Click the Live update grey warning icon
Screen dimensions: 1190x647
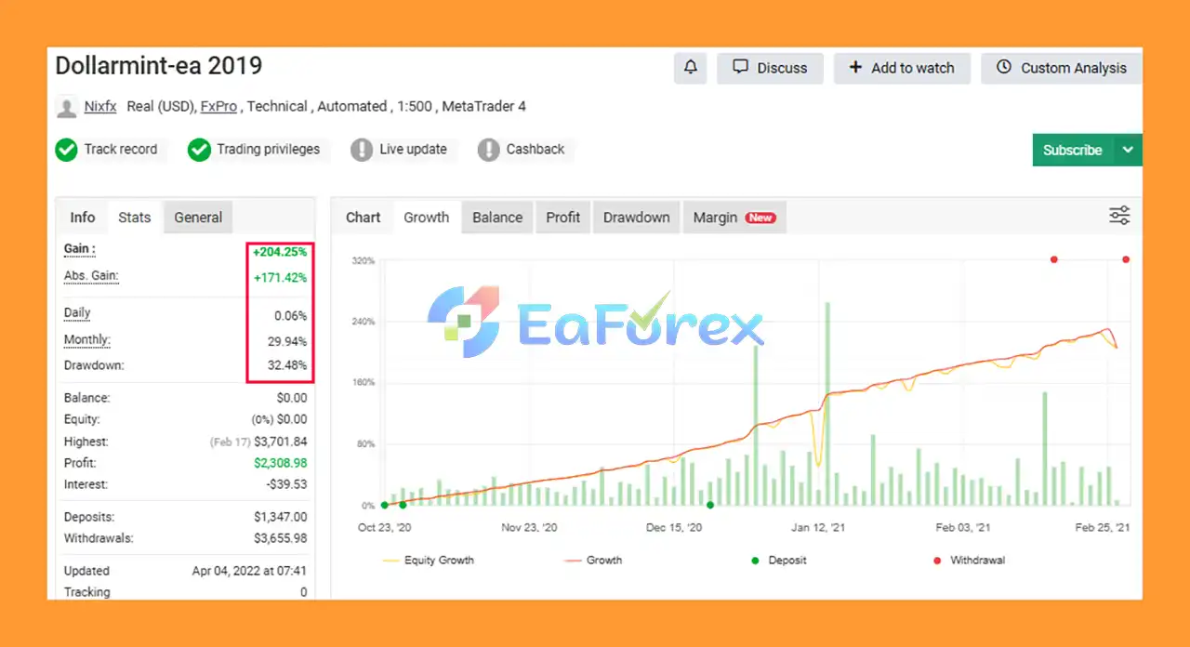362,150
